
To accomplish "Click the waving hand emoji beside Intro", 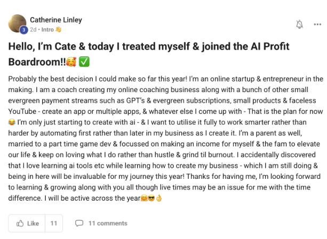I will pyautogui.click(x=59, y=29).
